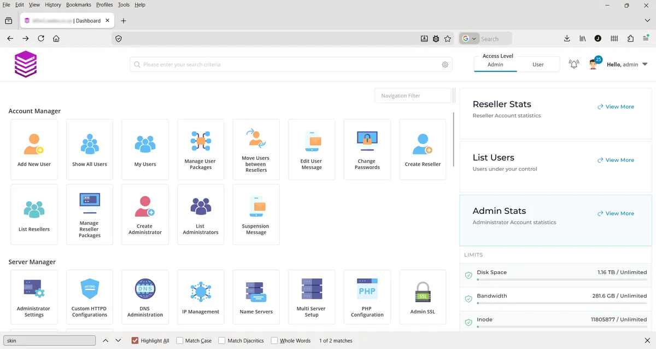This screenshot has height=349, width=656.
Task: Click the browser Home button
Action: click(x=56, y=39)
